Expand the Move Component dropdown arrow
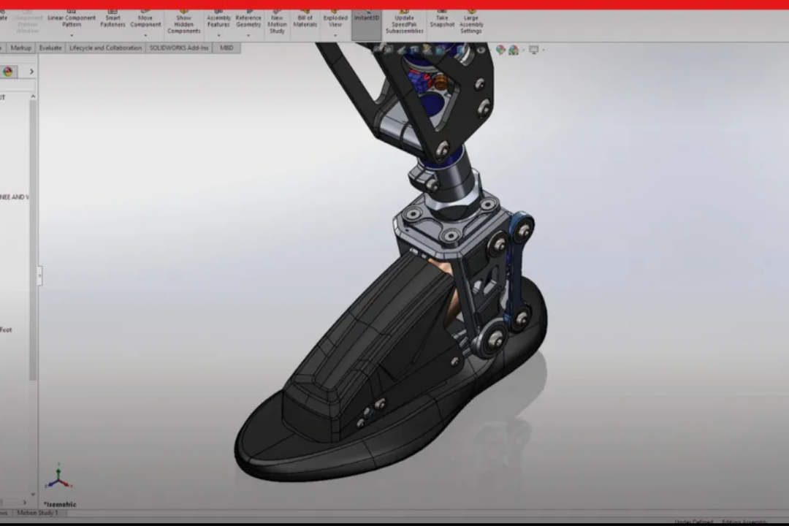 145,36
